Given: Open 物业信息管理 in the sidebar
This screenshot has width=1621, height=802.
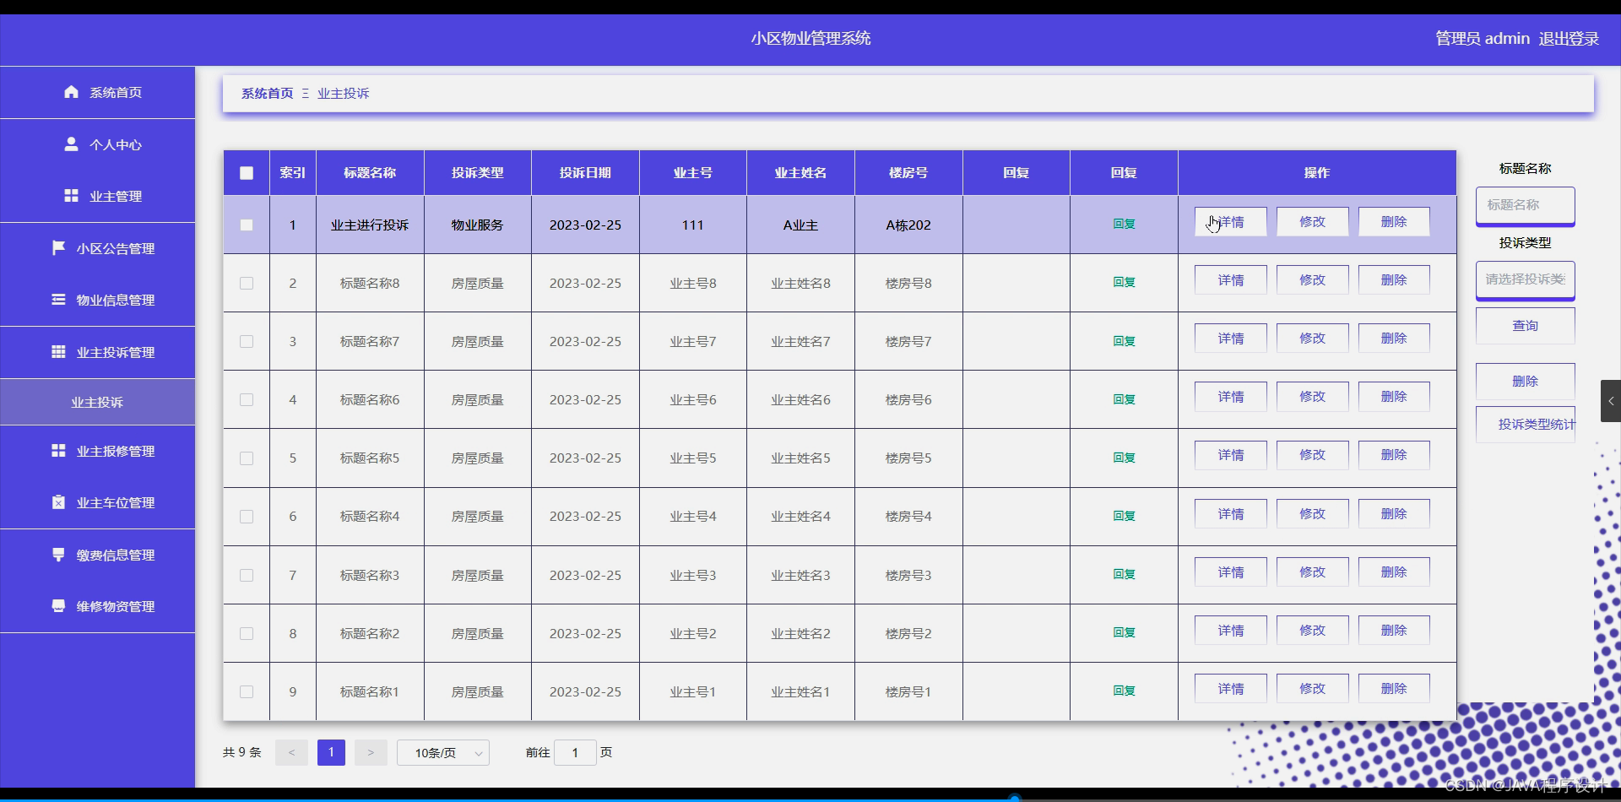Looking at the screenshot, I should click(97, 300).
